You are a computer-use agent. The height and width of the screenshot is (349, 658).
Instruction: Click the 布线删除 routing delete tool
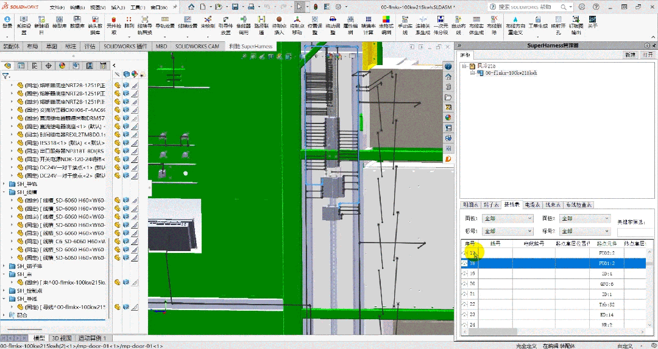point(494,26)
